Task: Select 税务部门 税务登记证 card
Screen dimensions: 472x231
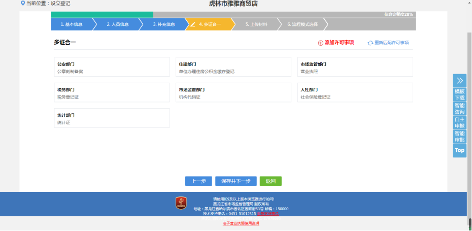Action: (x=112, y=92)
